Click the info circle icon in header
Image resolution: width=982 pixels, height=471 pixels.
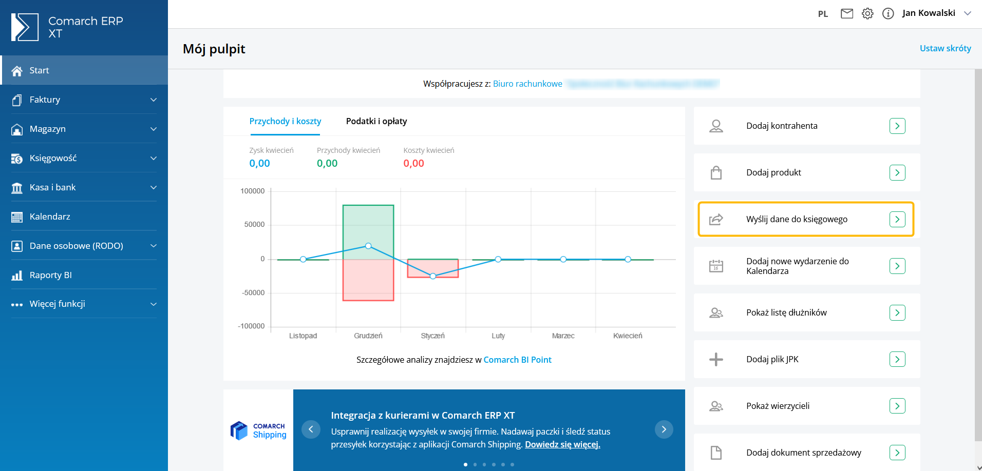coord(888,14)
